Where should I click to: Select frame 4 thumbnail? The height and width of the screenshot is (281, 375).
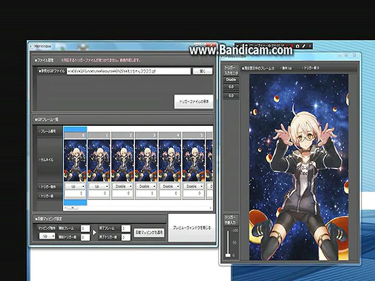click(x=170, y=161)
